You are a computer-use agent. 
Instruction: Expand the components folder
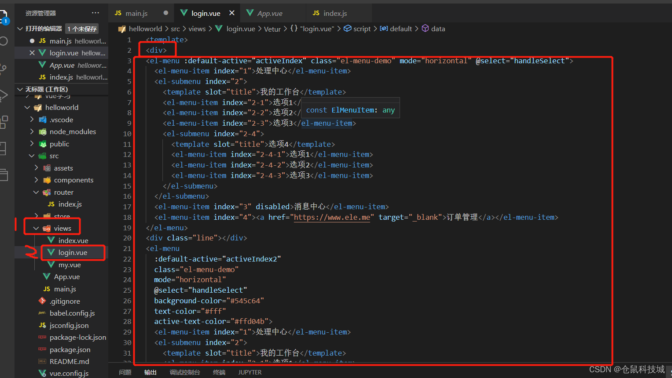tap(36, 180)
